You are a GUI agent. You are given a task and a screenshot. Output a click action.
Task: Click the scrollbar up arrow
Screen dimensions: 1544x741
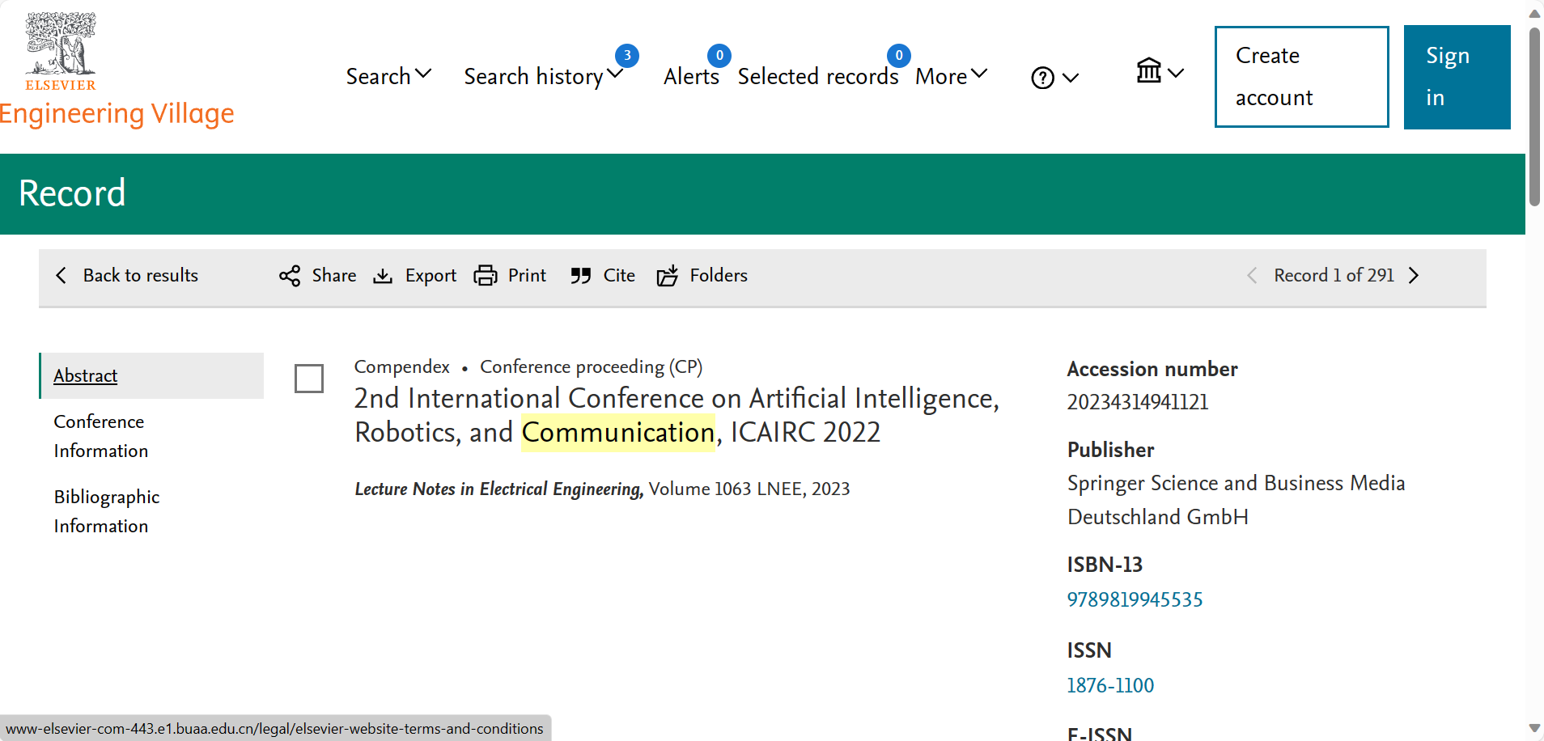click(1534, 14)
